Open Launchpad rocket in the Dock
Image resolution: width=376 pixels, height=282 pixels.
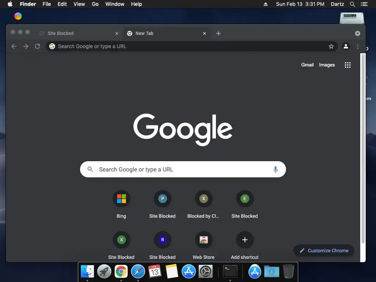[104, 271]
